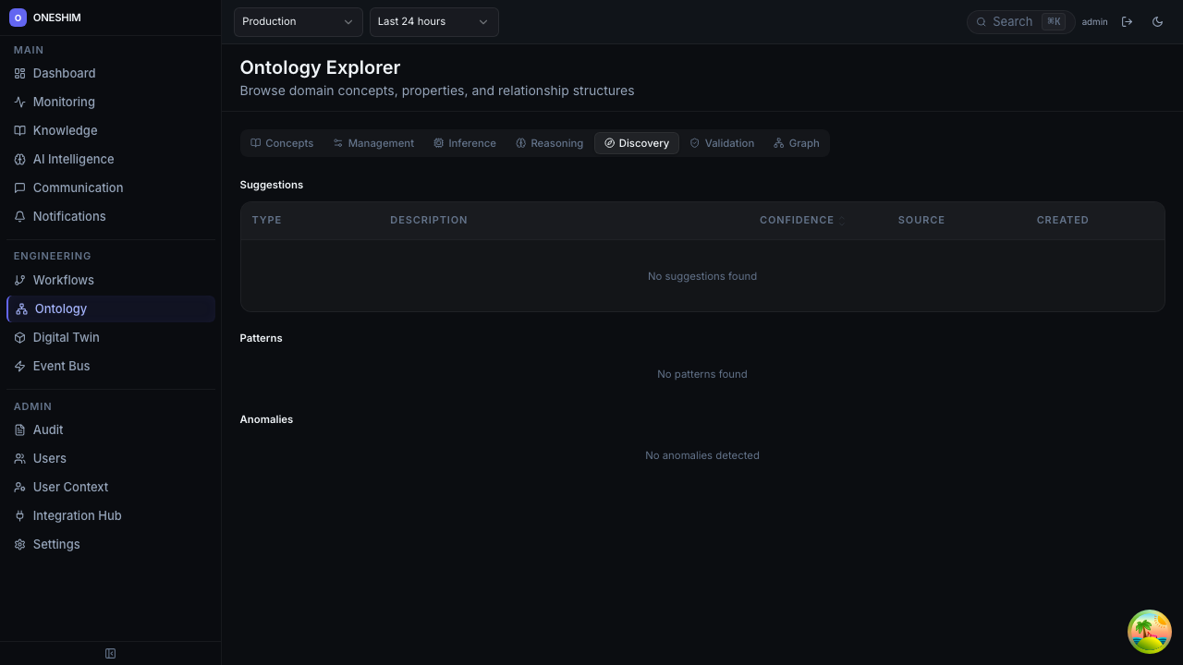Open the Validation tab
The height and width of the screenshot is (665, 1183).
coord(722,143)
